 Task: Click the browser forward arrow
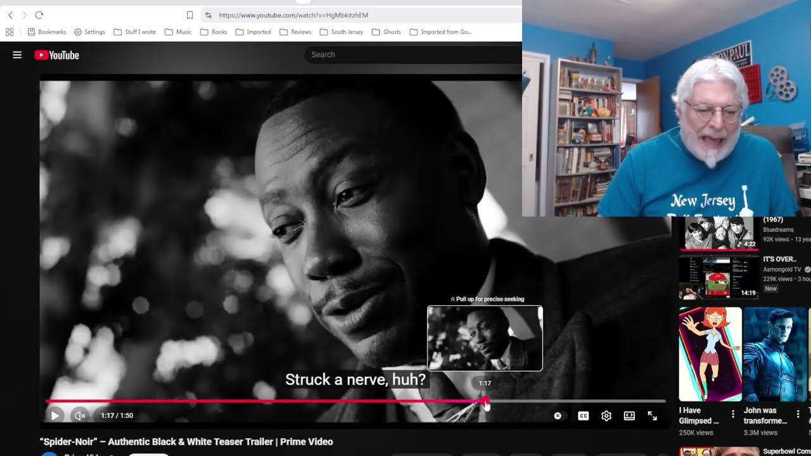[x=24, y=15]
